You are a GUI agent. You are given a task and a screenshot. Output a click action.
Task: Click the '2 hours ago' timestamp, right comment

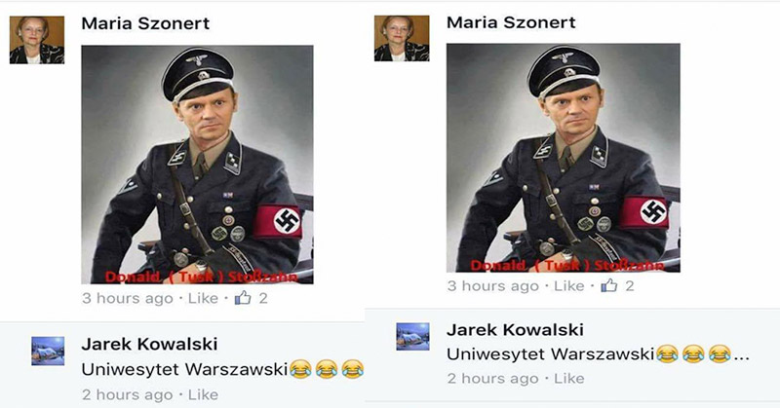[x=492, y=379]
